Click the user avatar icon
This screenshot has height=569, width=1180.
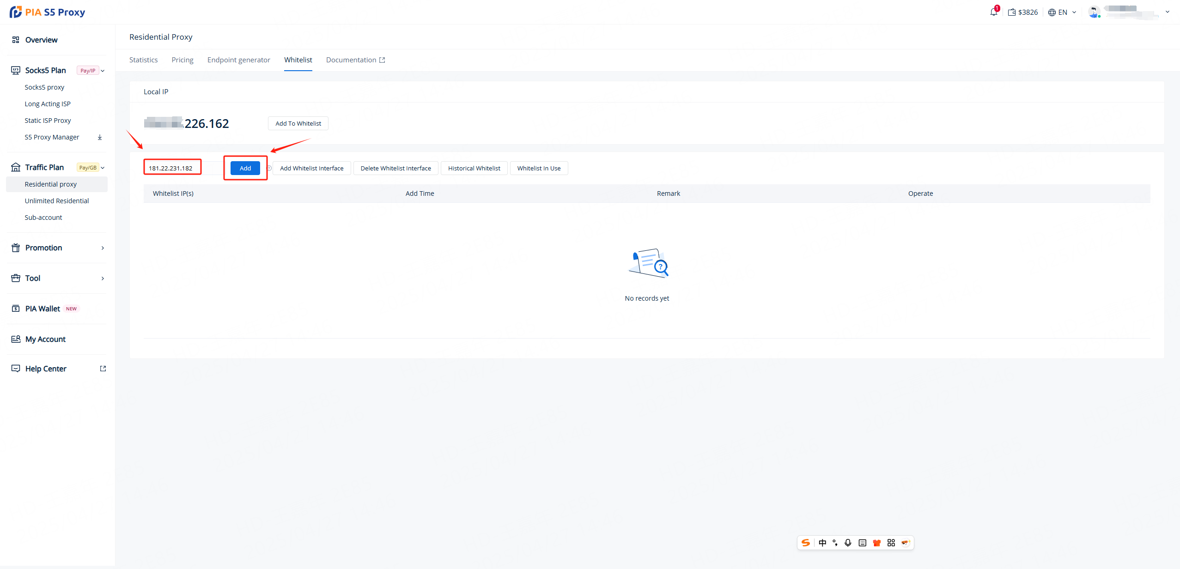click(x=1093, y=12)
